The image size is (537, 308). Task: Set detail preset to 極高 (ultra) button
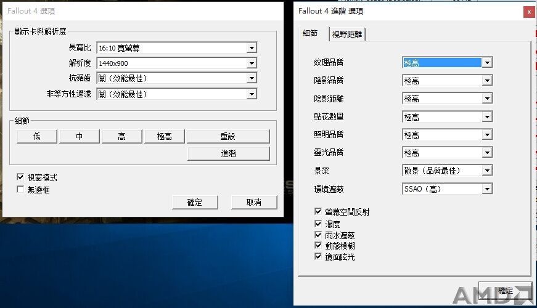pos(165,136)
